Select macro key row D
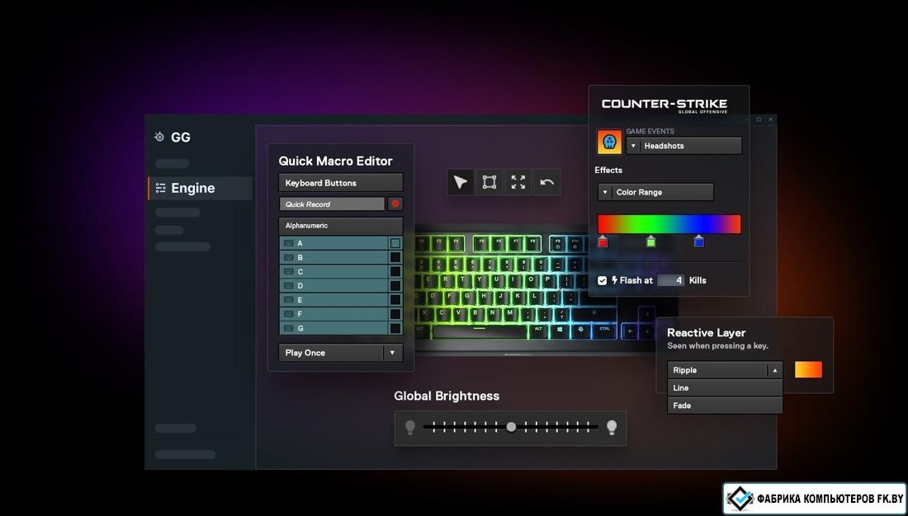This screenshot has width=908, height=516. 340,286
